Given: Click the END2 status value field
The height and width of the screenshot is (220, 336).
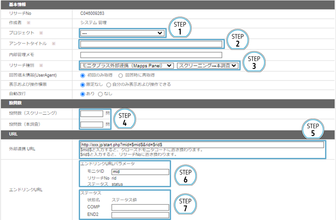Looking at the screenshot, I should point(140,215).
